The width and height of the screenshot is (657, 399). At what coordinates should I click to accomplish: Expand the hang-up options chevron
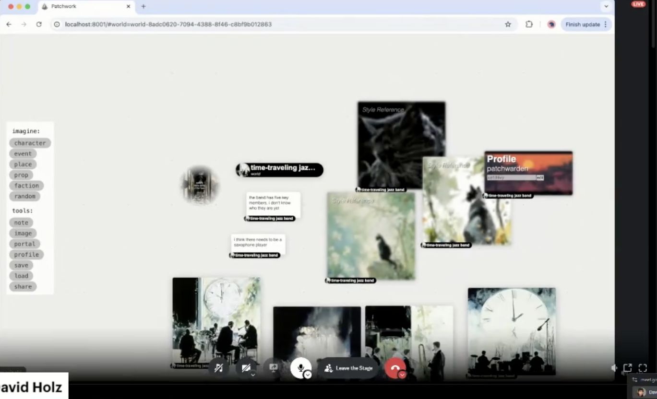[x=402, y=375]
